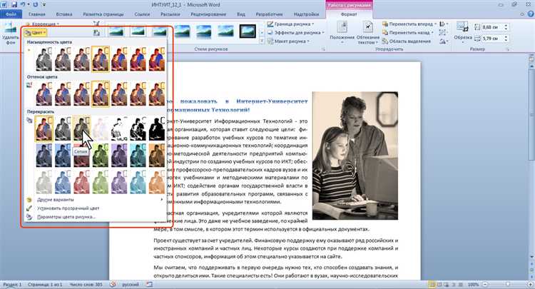Open Область выделения pane
This screenshot has width=535, height=289.
tap(407, 41)
